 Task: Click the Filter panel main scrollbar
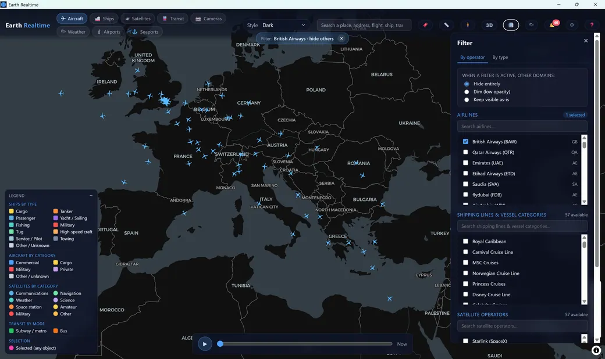pyautogui.click(x=597, y=152)
